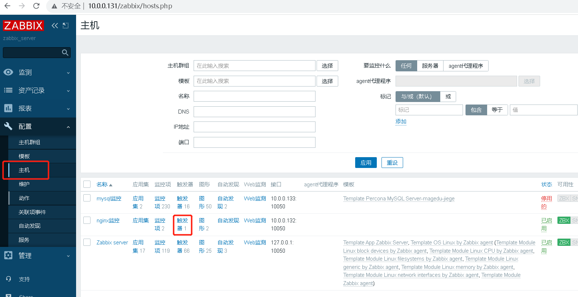Click the blue 应用 filter button
The width and height of the screenshot is (578, 297).
coord(366,163)
